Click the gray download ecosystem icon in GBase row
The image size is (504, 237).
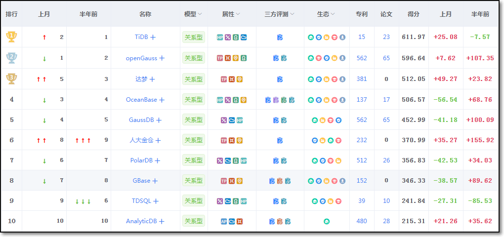click(342, 181)
